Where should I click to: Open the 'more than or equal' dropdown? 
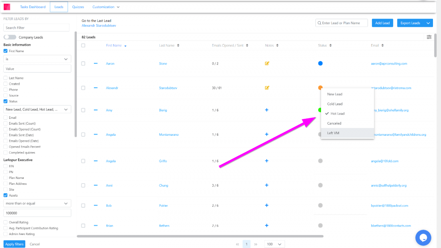pyautogui.click(x=37, y=203)
